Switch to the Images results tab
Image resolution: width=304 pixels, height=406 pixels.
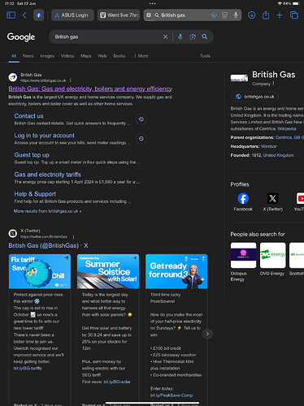[47, 56]
